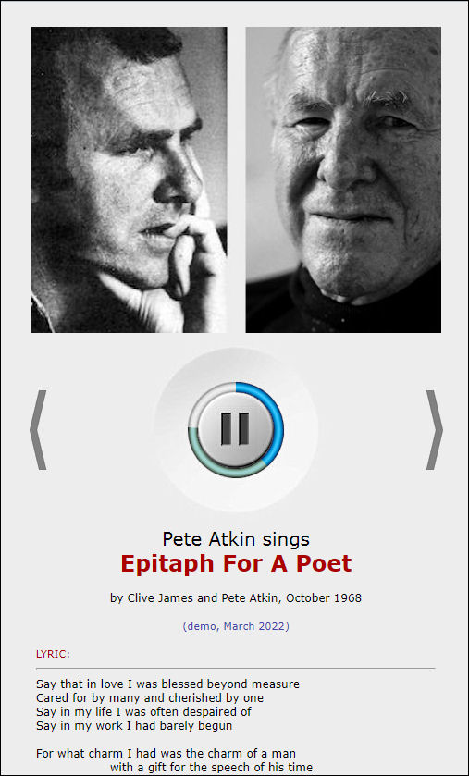Image resolution: width=469 pixels, height=776 pixels.
Task: Go to next song with right chevron
Action: [x=434, y=429]
